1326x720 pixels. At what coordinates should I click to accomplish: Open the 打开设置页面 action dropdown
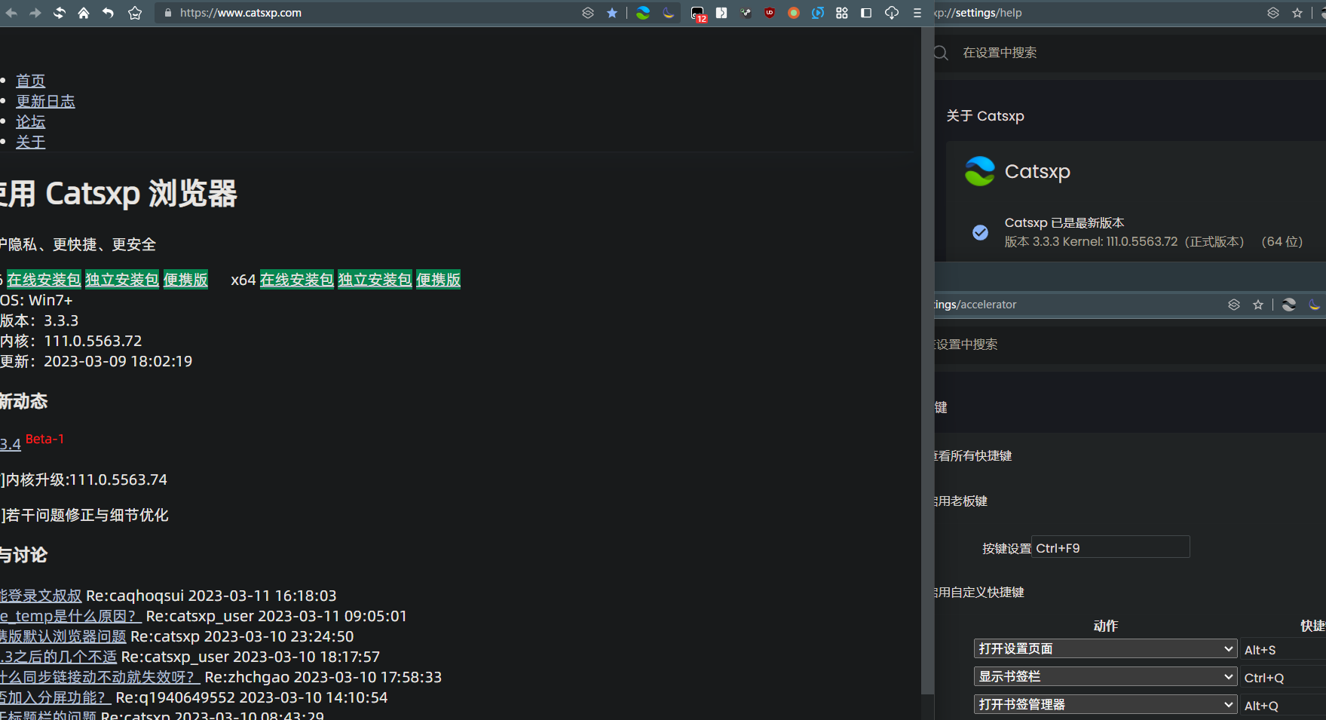1106,649
